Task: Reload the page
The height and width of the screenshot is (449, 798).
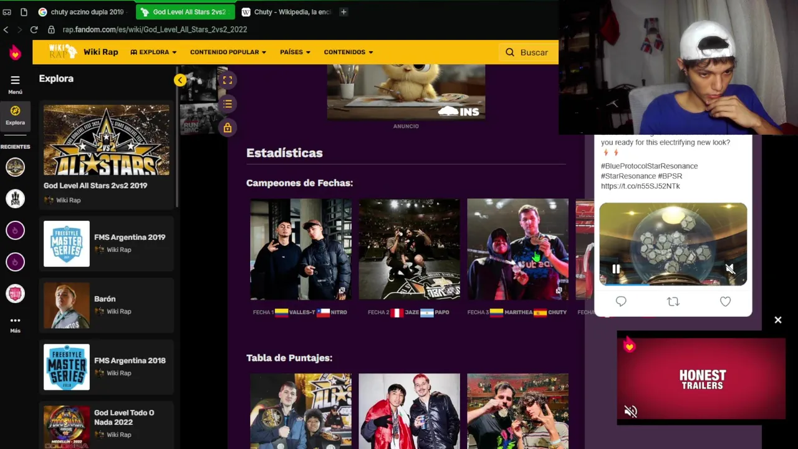Action: [34, 29]
